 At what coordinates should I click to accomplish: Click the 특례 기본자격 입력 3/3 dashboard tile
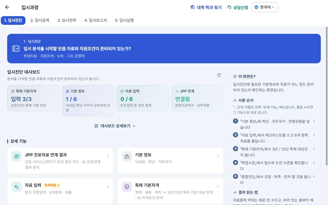pyautogui.click(x=33, y=98)
